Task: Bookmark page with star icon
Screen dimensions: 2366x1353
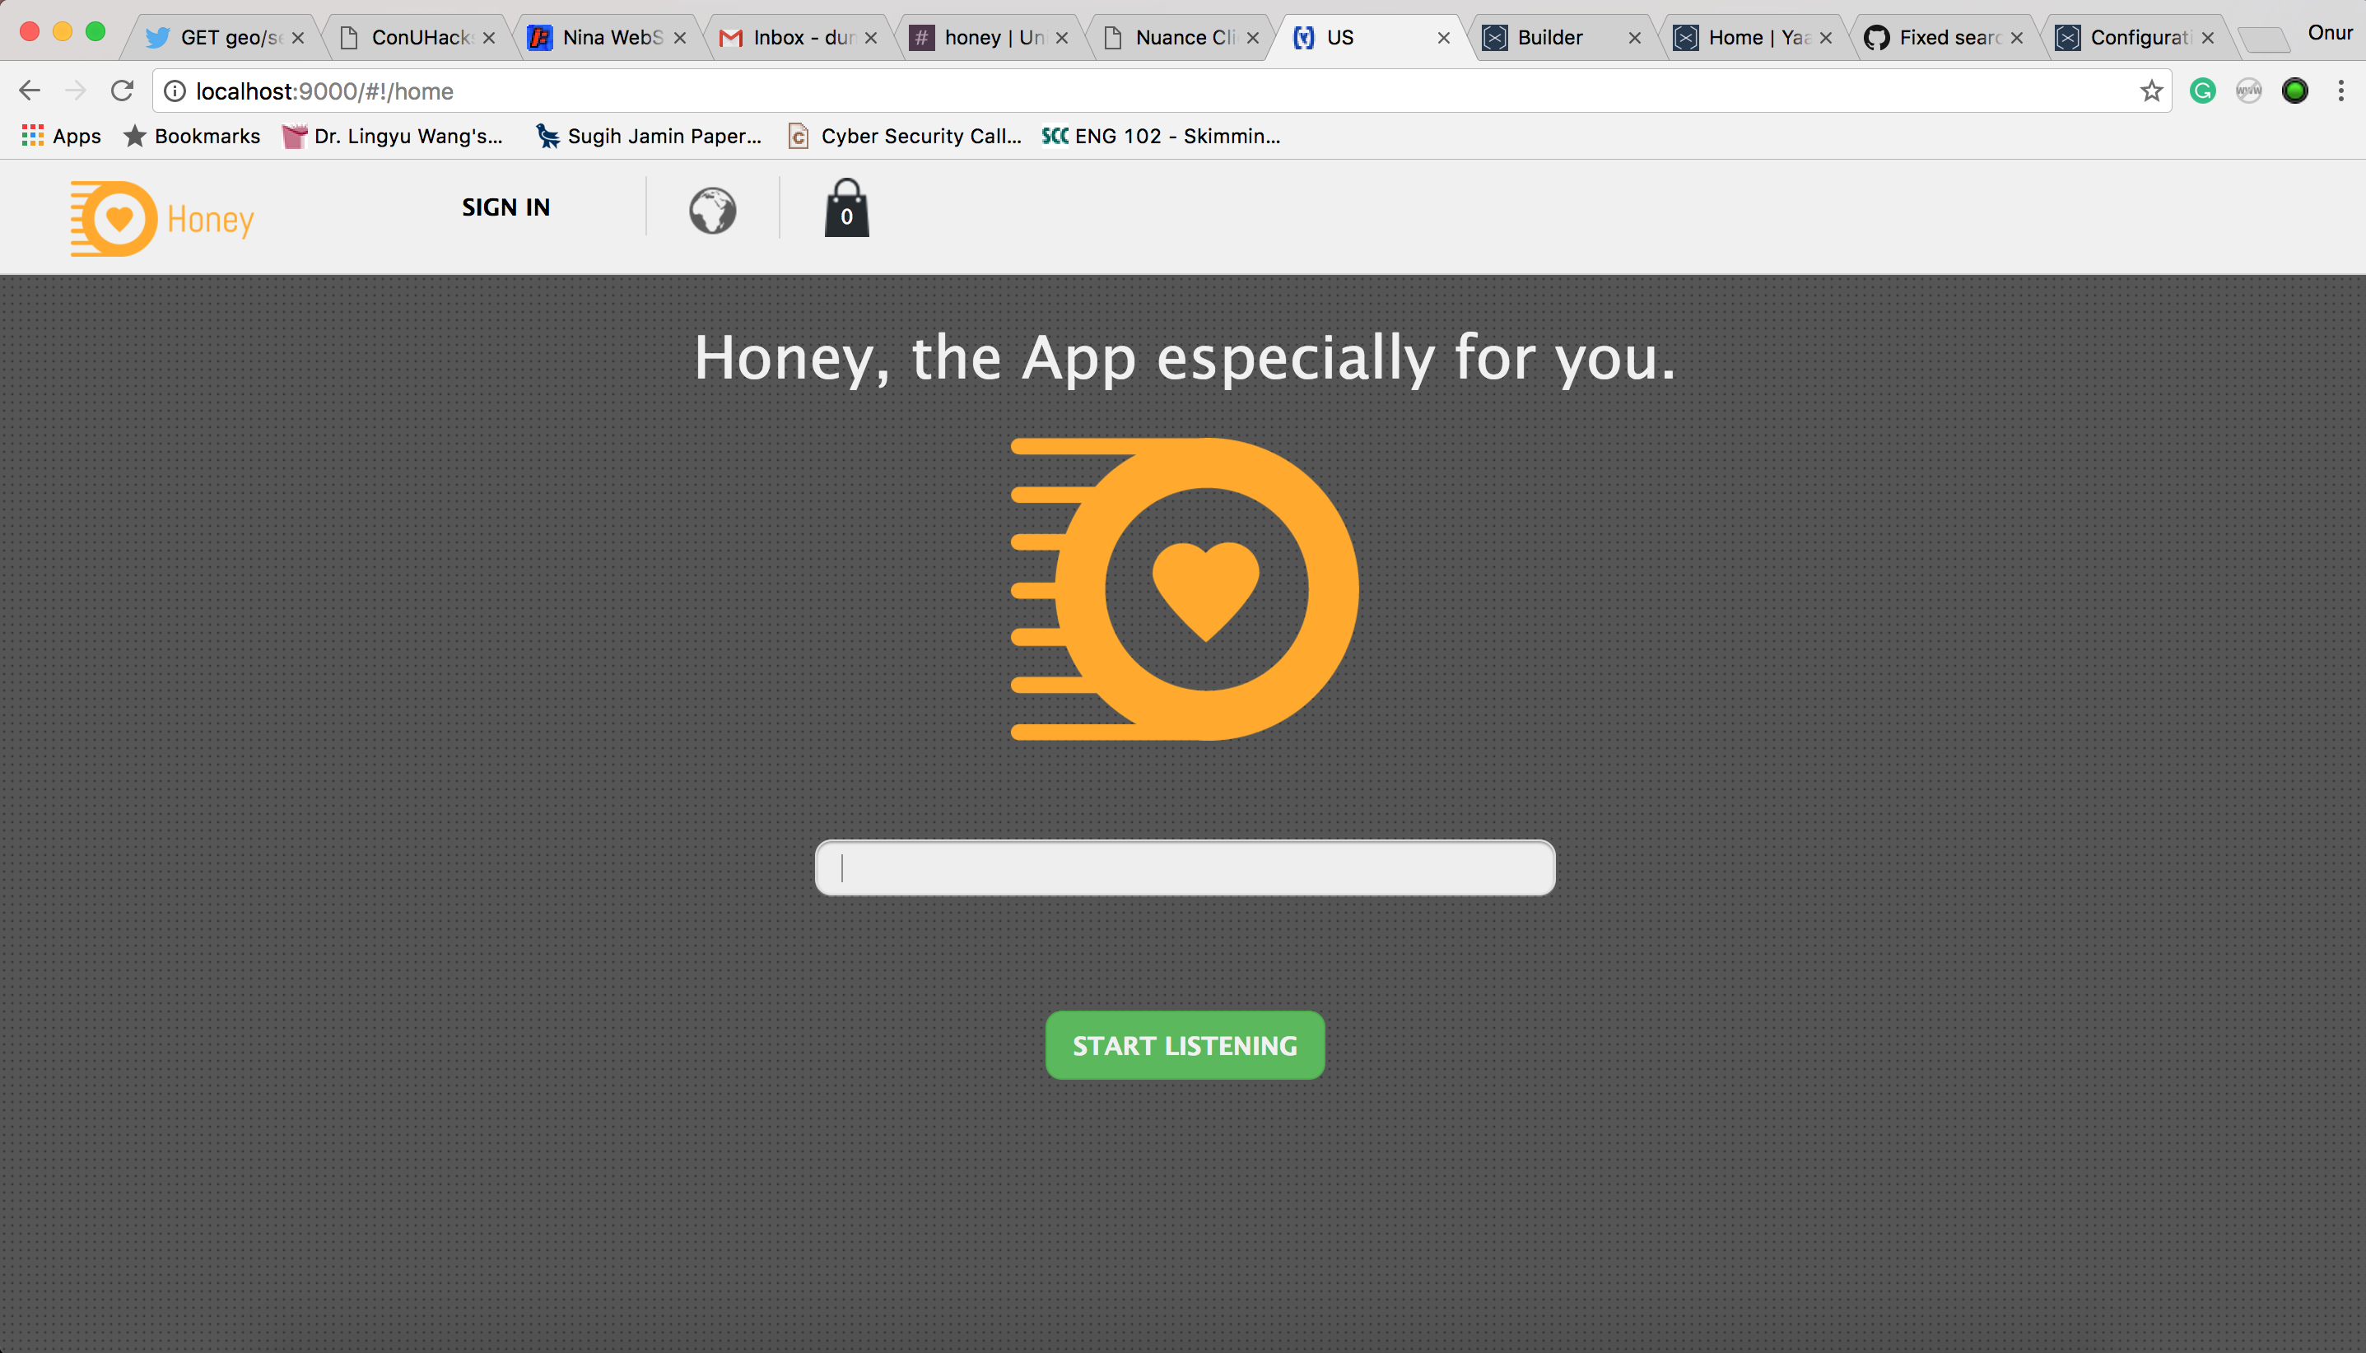Action: (x=2150, y=91)
